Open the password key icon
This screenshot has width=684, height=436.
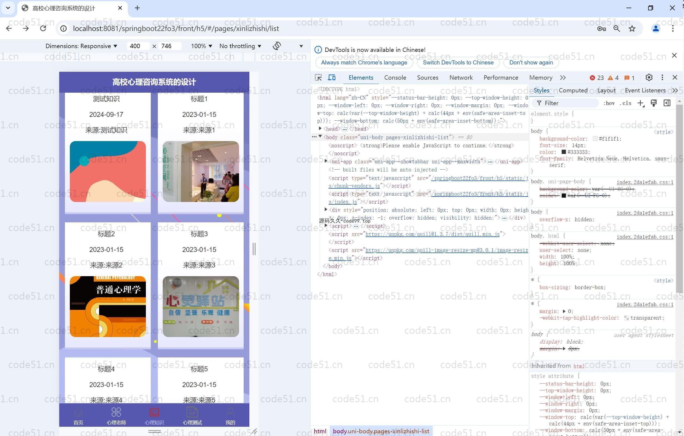point(601,29)
